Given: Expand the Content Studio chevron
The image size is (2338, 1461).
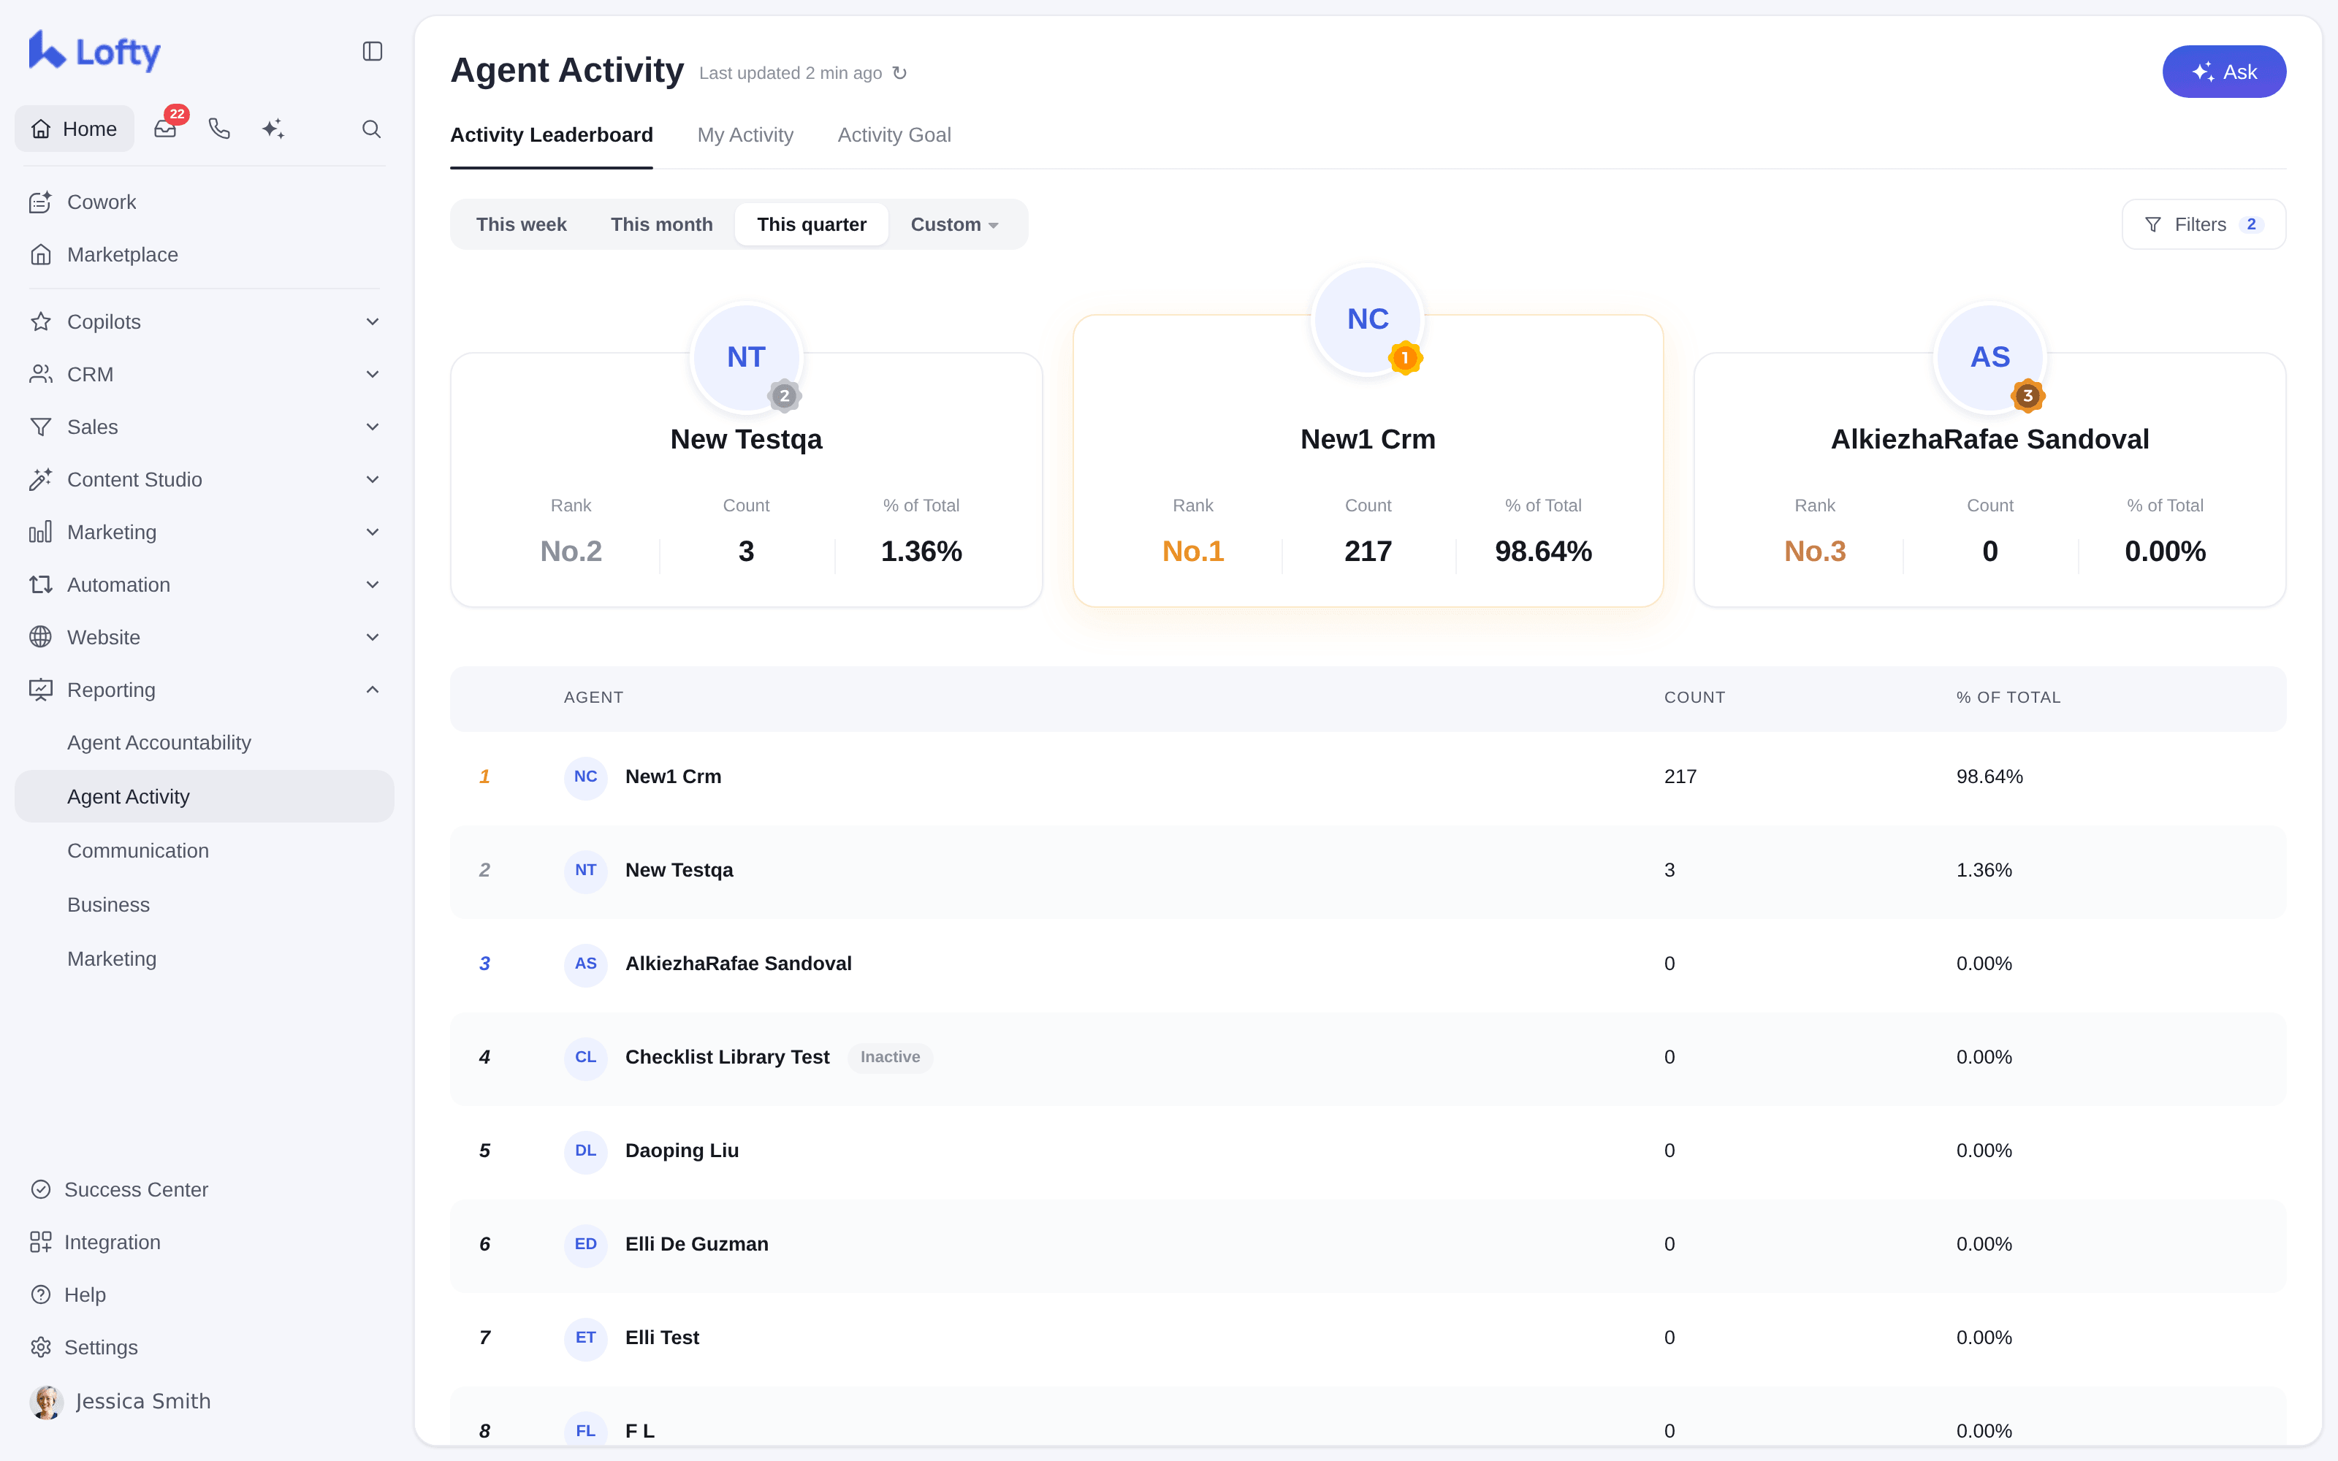Looking at the screenshot, I should (372, 479).
